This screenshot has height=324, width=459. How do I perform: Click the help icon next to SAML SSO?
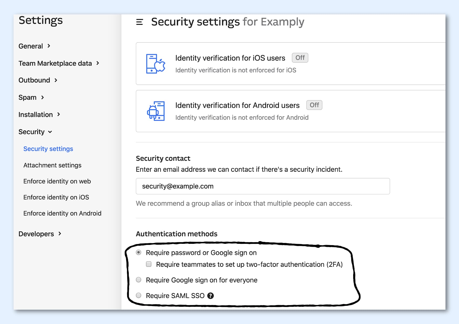[x=210, y=296]
